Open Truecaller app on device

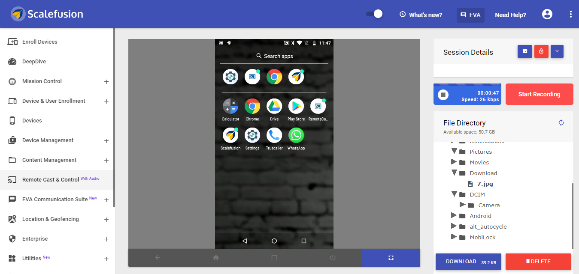click(x=274, y=139)
